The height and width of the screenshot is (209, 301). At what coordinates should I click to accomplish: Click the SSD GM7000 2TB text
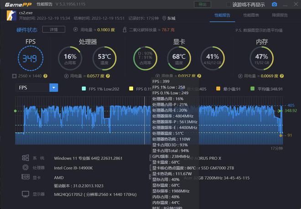217,168
